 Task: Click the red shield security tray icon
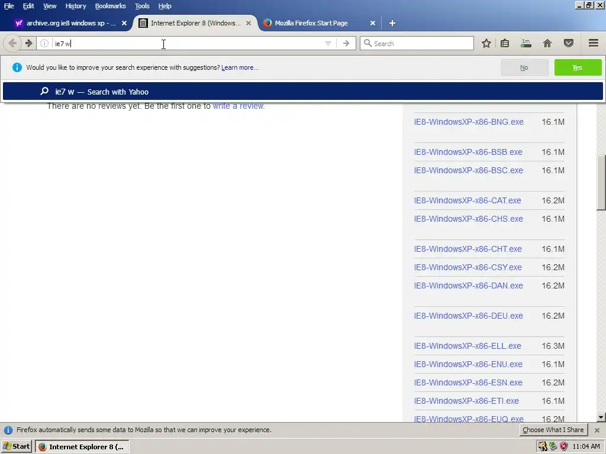(x=563, y=446)
